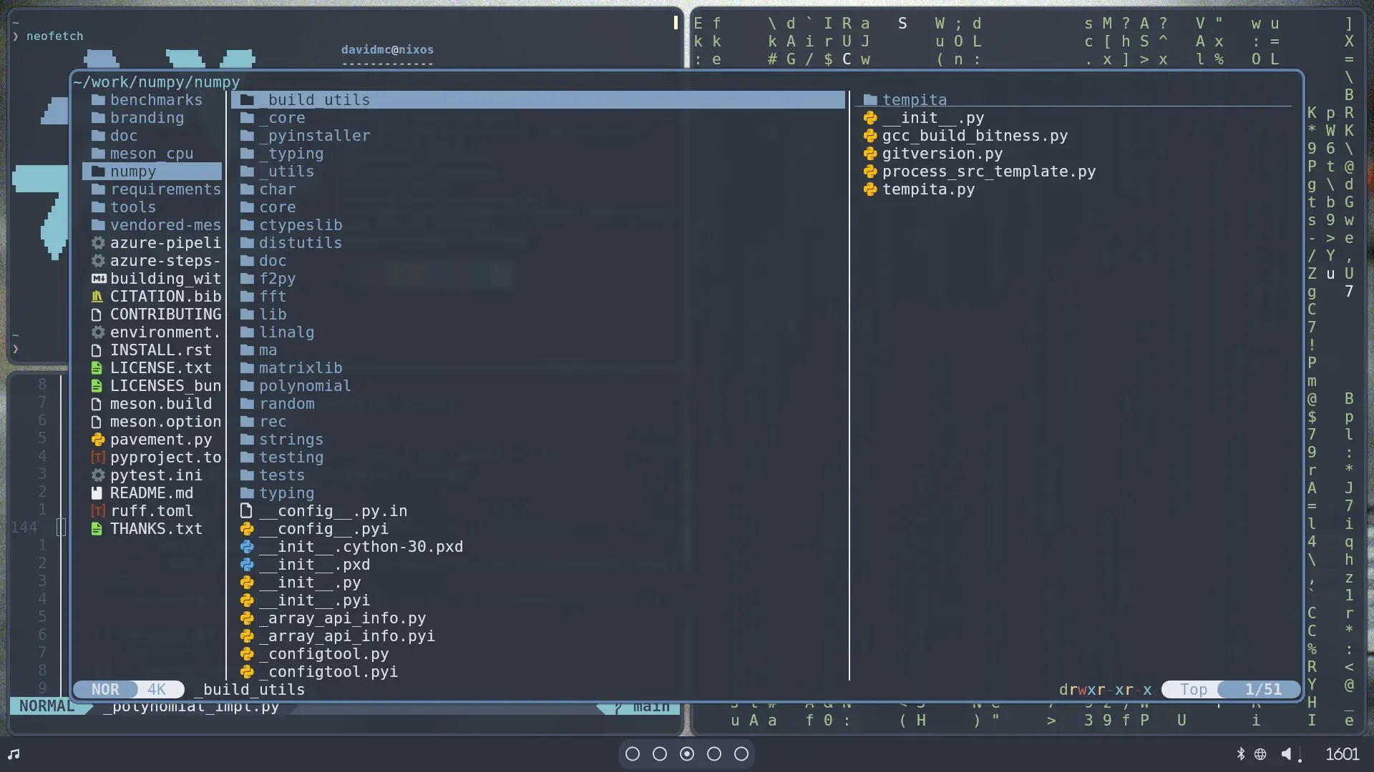Open the benchmarks directory in parent pane
Viewport: 1374px width, 772px height.
coord(155,100)
